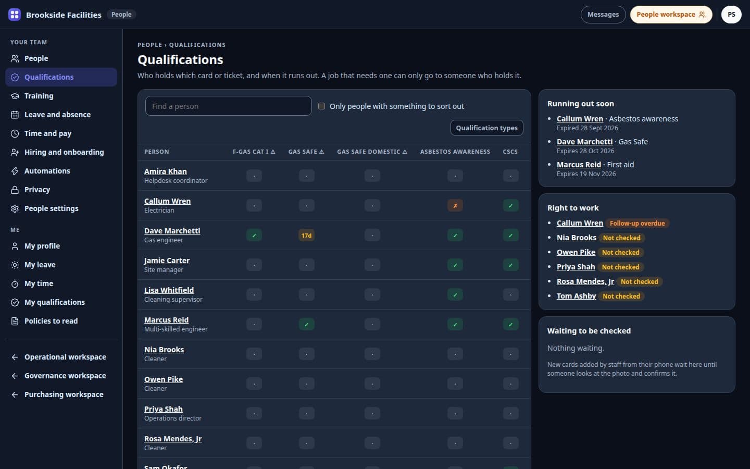Screen dimensions: 750x469
Task: Open Nia Brooks link in Right to work
Action: coord(577,238)
